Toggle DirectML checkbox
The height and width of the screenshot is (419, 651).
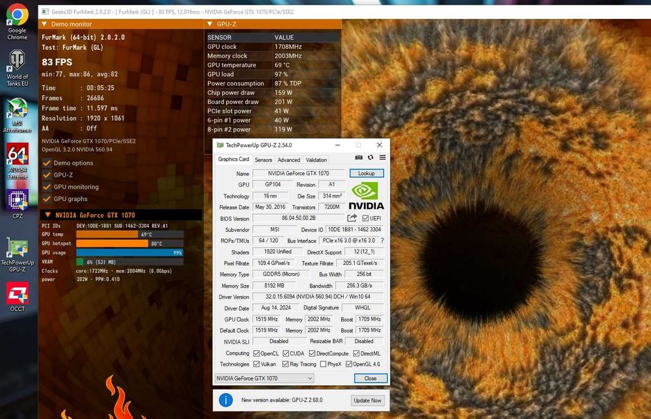pyautogui.click(x=356, y=353)
